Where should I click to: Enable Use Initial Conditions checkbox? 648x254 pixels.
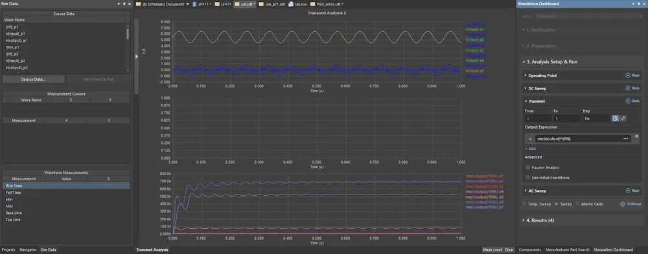(x=527, y=178)
